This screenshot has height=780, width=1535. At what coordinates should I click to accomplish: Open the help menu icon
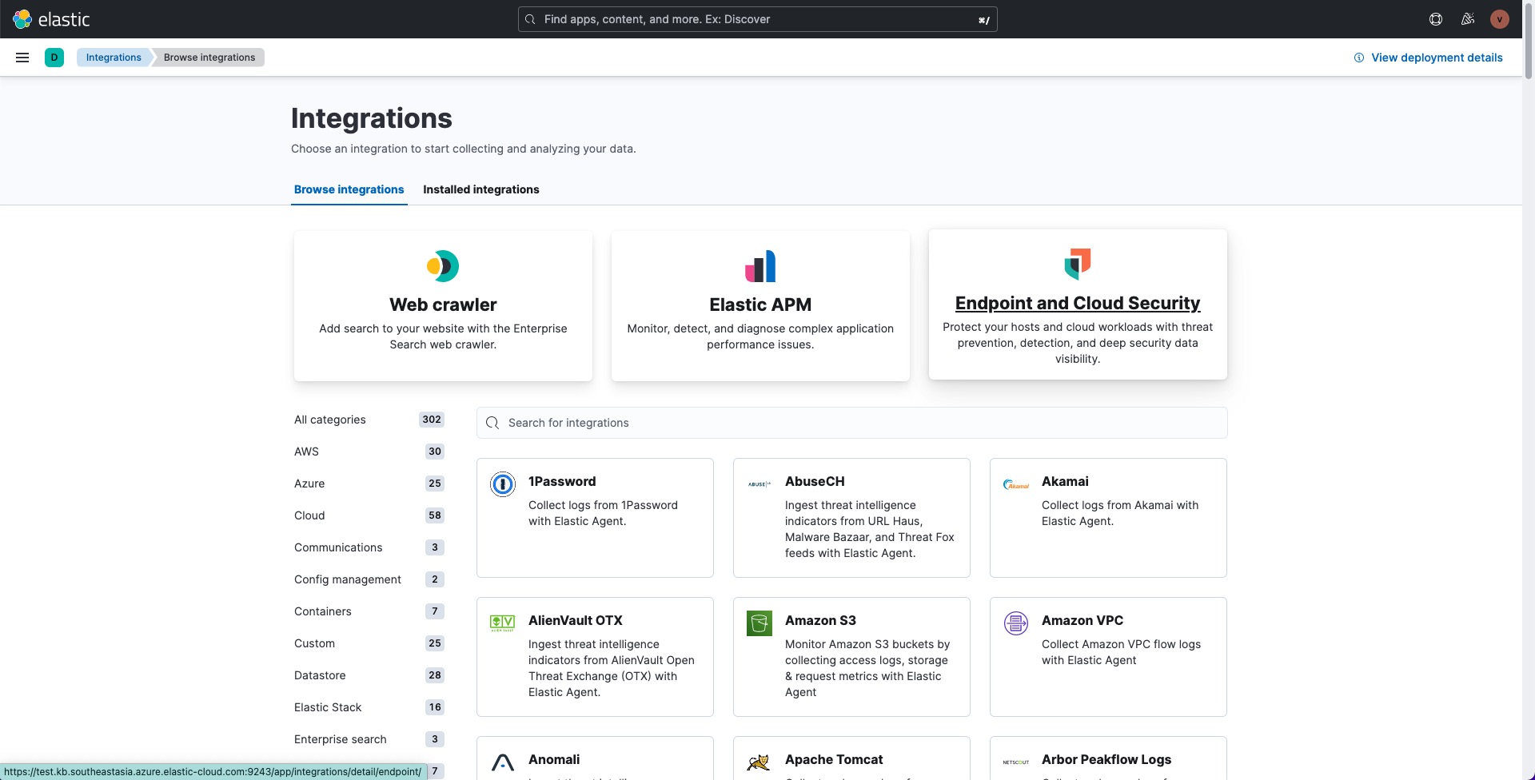tap(1436, 19)
